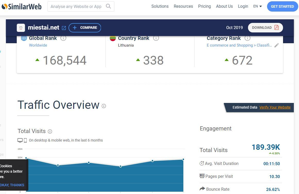Edit category using pencil icon
Viewport: 299px width, 194px height.
point(276,45)
